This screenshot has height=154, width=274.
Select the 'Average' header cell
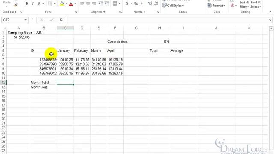[x=184, y=50]
